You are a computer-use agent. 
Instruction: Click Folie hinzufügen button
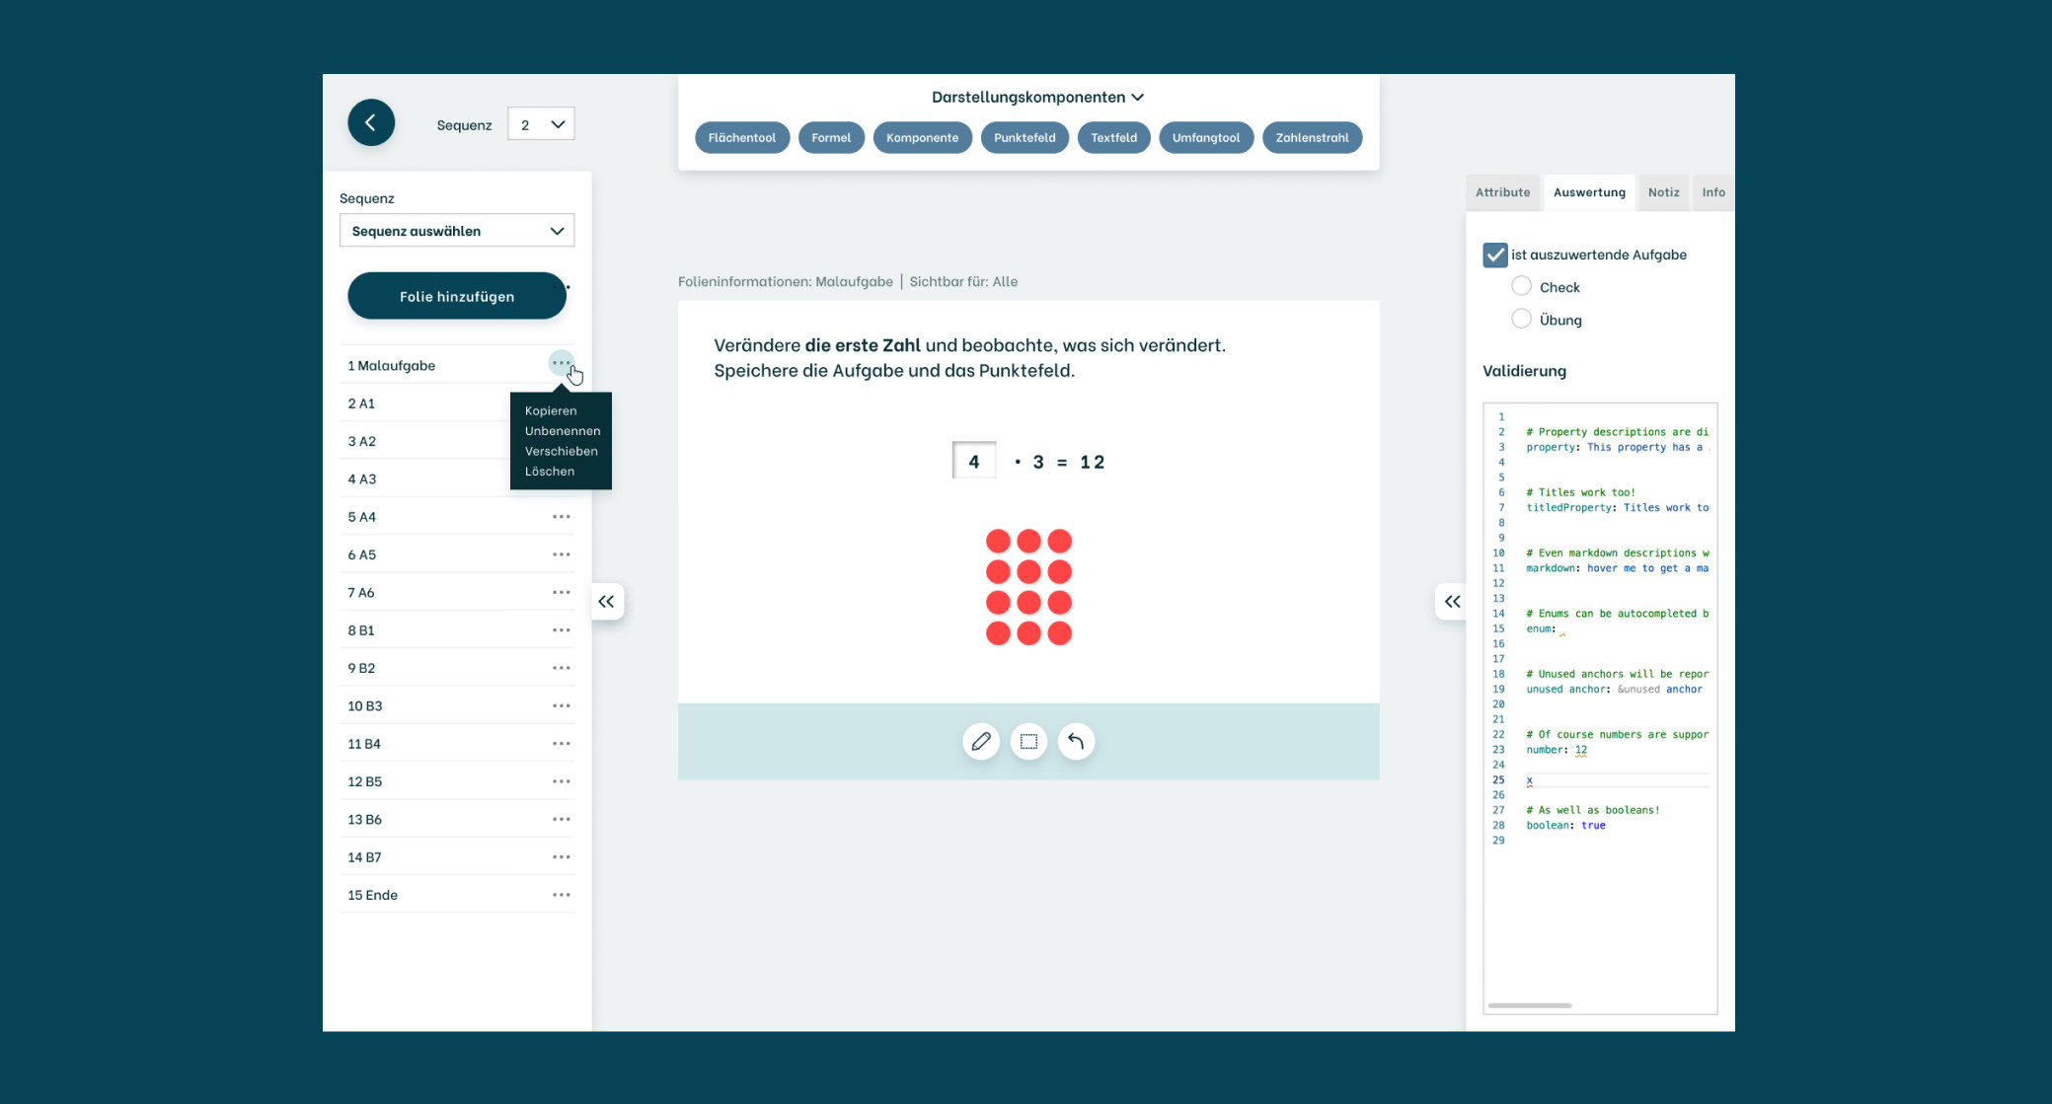[456, 295]
